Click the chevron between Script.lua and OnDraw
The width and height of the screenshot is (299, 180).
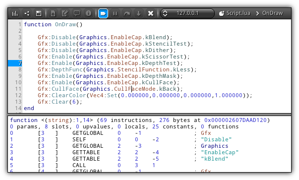pos(257,13)
